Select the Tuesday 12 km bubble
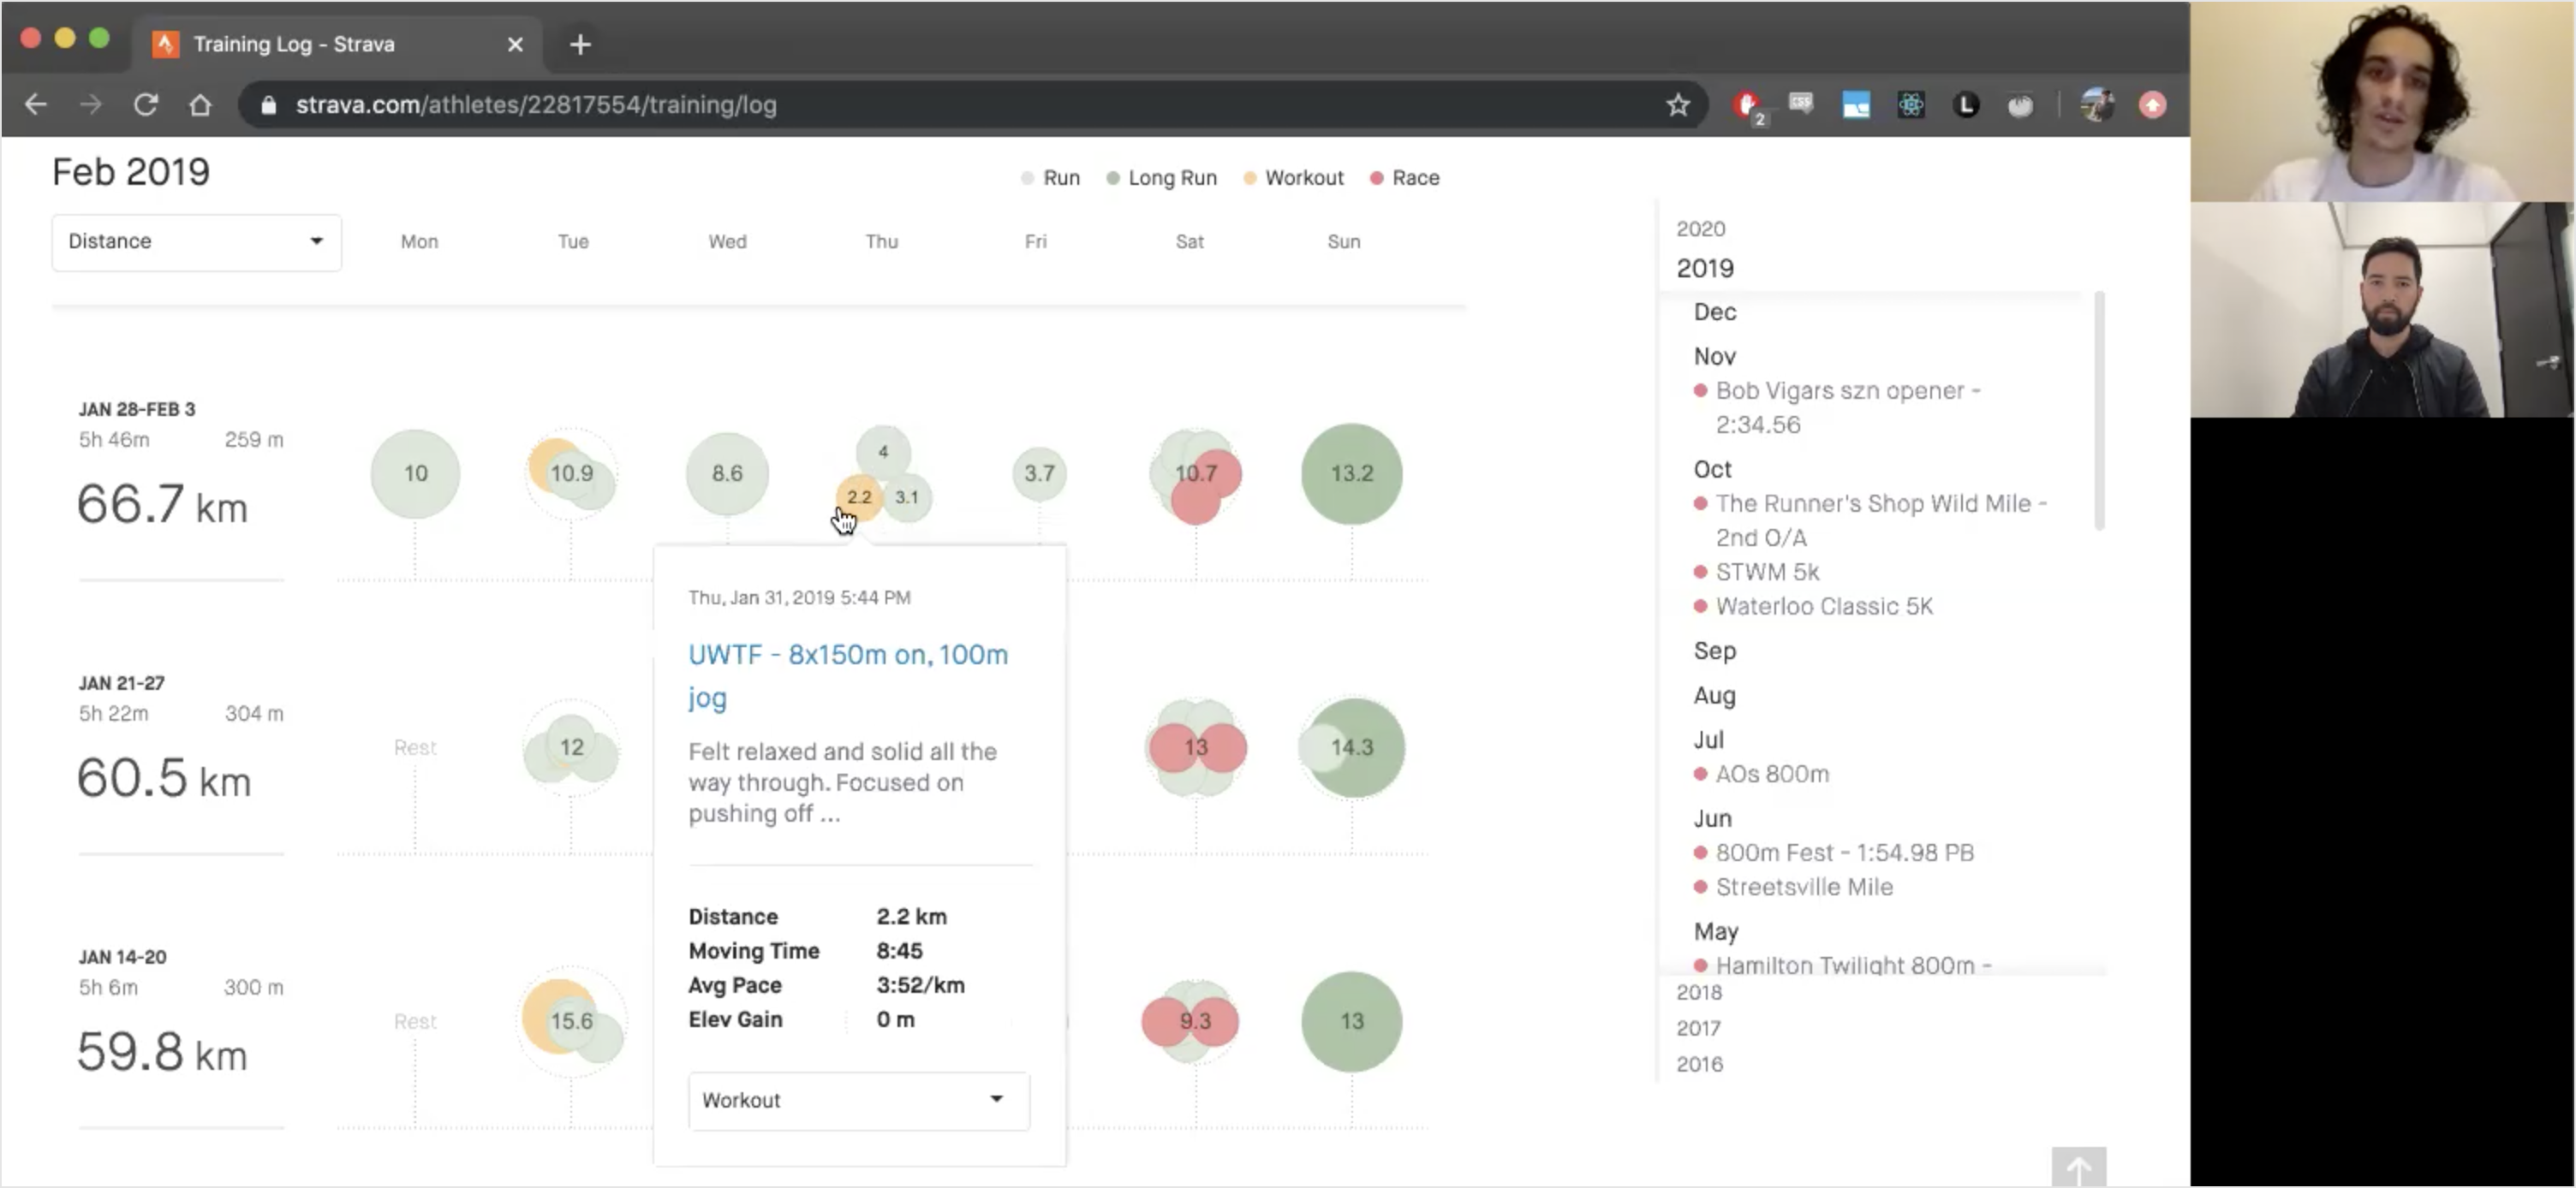 (572, 748)
